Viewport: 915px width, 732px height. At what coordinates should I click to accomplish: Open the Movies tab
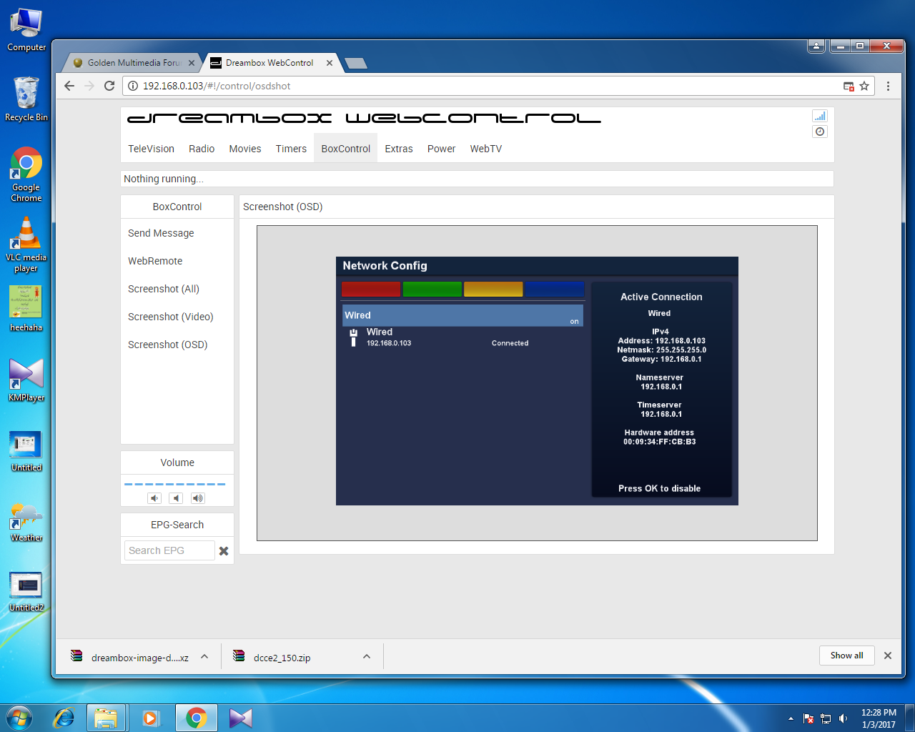(245, 149)
